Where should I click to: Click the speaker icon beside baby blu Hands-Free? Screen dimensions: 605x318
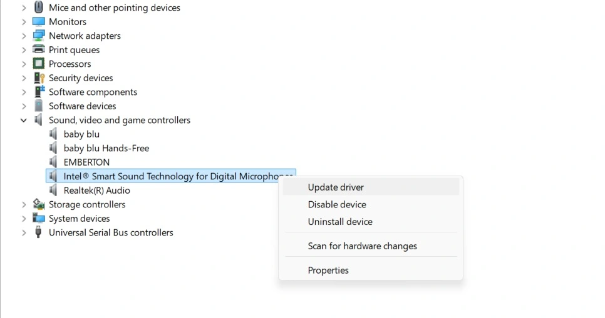point(53,148)
